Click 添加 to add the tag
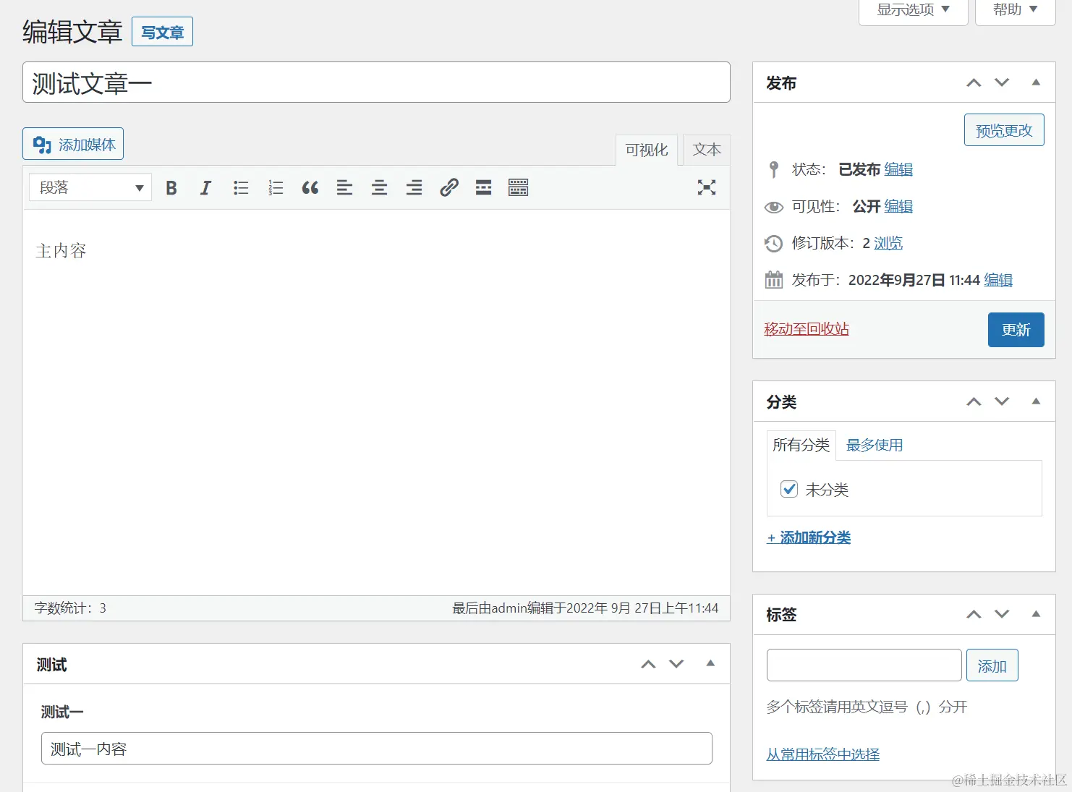1072x792 pixels. pos(992,665)
